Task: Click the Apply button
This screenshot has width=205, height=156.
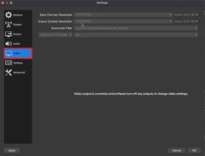Action: pos(12,150)
